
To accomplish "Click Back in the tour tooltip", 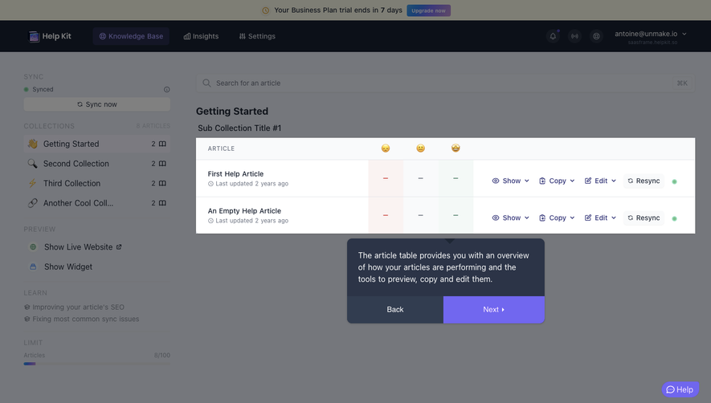I will coord(395,310).
